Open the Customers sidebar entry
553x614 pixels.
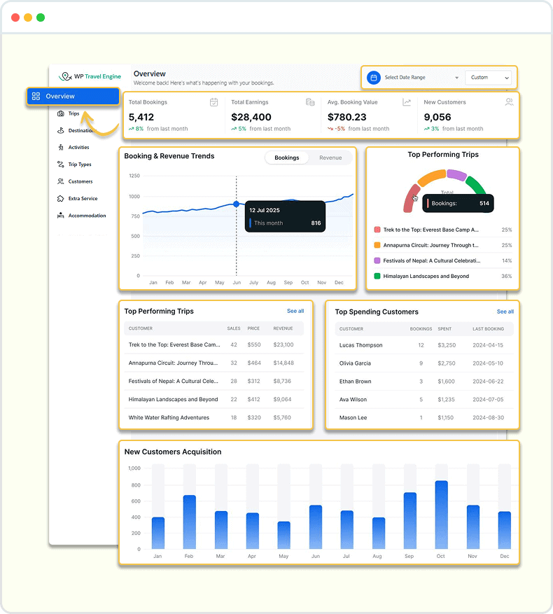coord(80,181)
